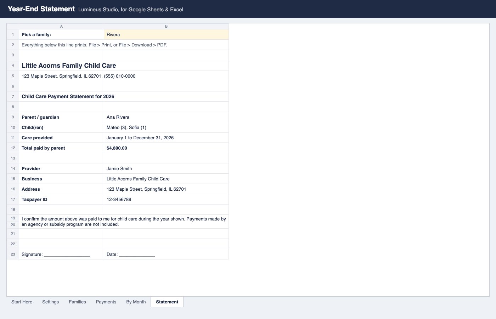Click the "Year-End Statement" header title
The image size is (496, 319).
pos(41,9)
